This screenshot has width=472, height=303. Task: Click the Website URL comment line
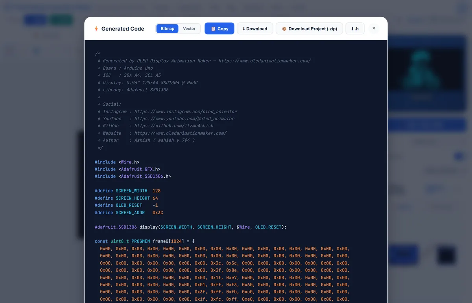162,133
